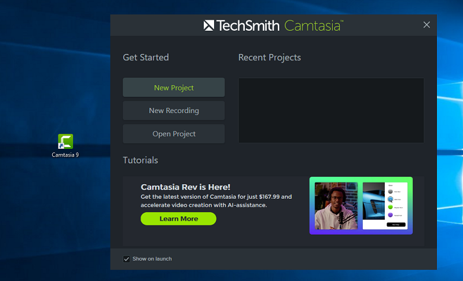
Task: Click the $167.99 promo description text
Action: pyautogui.click(x=216, y=201)
